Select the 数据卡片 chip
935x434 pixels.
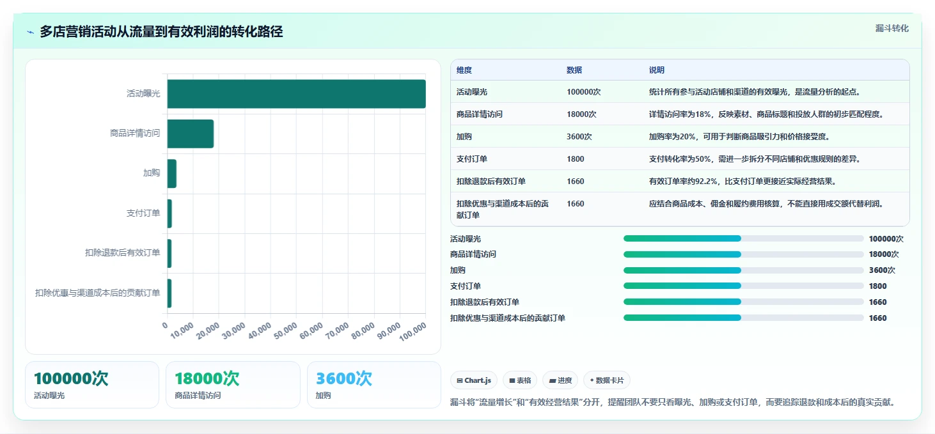(607, 380)
